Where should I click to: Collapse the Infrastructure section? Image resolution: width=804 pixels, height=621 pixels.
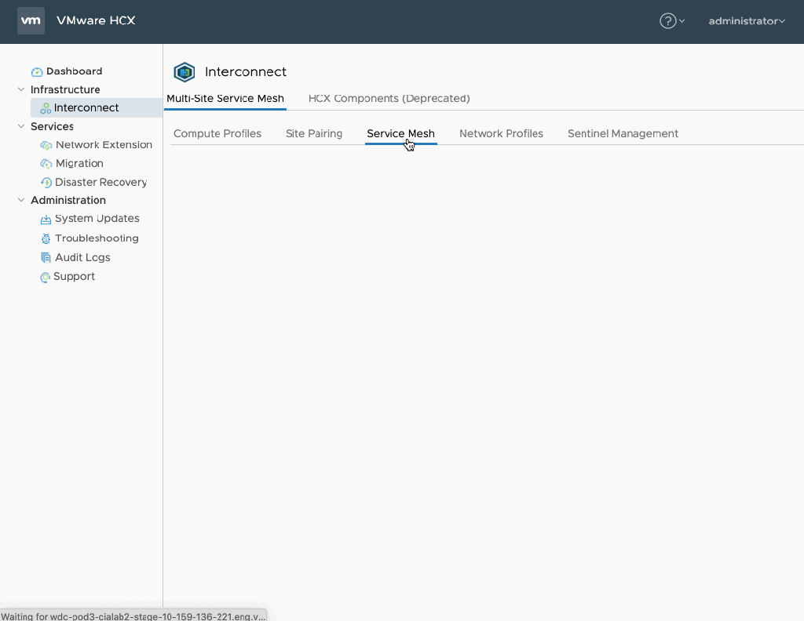21,89
